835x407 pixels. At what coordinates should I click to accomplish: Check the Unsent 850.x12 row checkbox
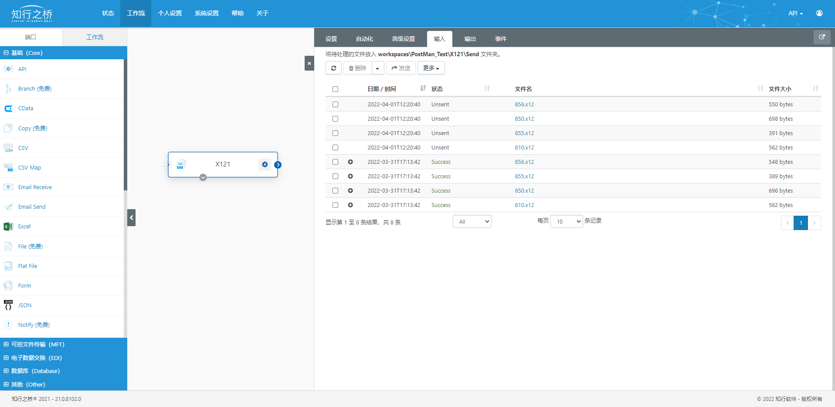335,119
